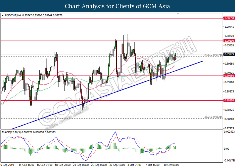Image resolution: width=235 pixels, height=167 pixels.
Task: Click the triangle arrow beside USDCHF,H4
Action: point(3,15)
